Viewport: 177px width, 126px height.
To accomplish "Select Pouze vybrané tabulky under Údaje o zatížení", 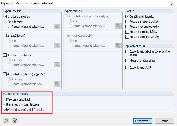I will tap(9, 65).
